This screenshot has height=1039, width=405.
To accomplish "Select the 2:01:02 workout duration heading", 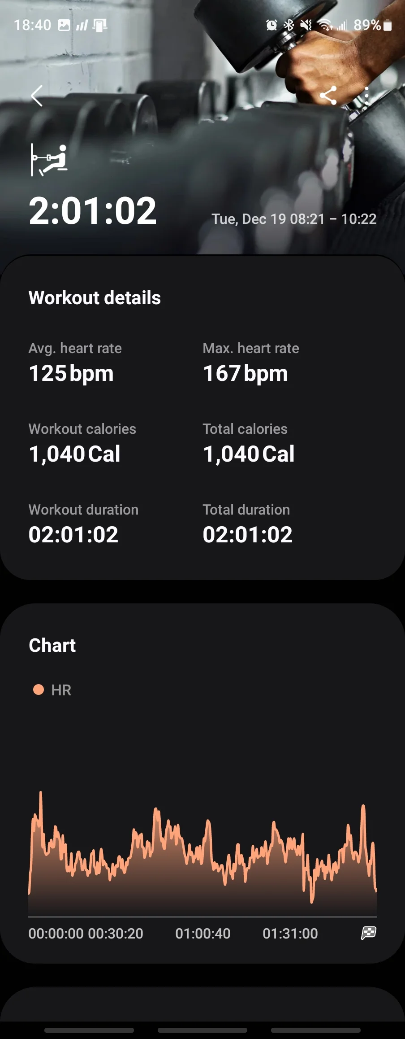I will 93,211.
